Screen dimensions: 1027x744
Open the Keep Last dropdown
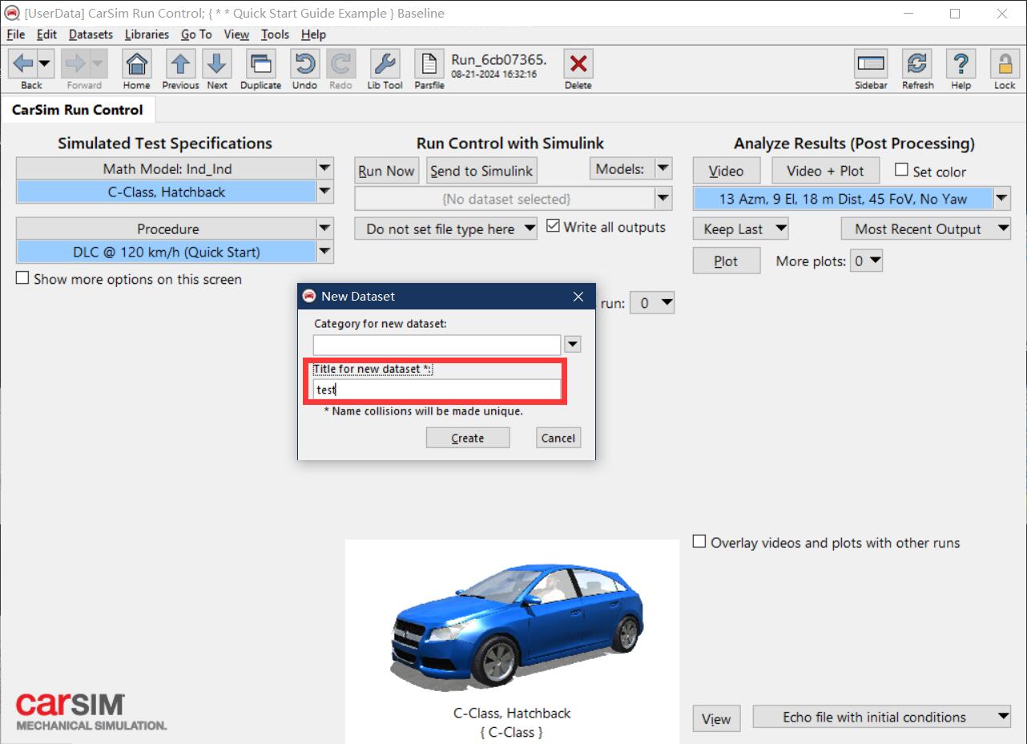pos(741,228)
